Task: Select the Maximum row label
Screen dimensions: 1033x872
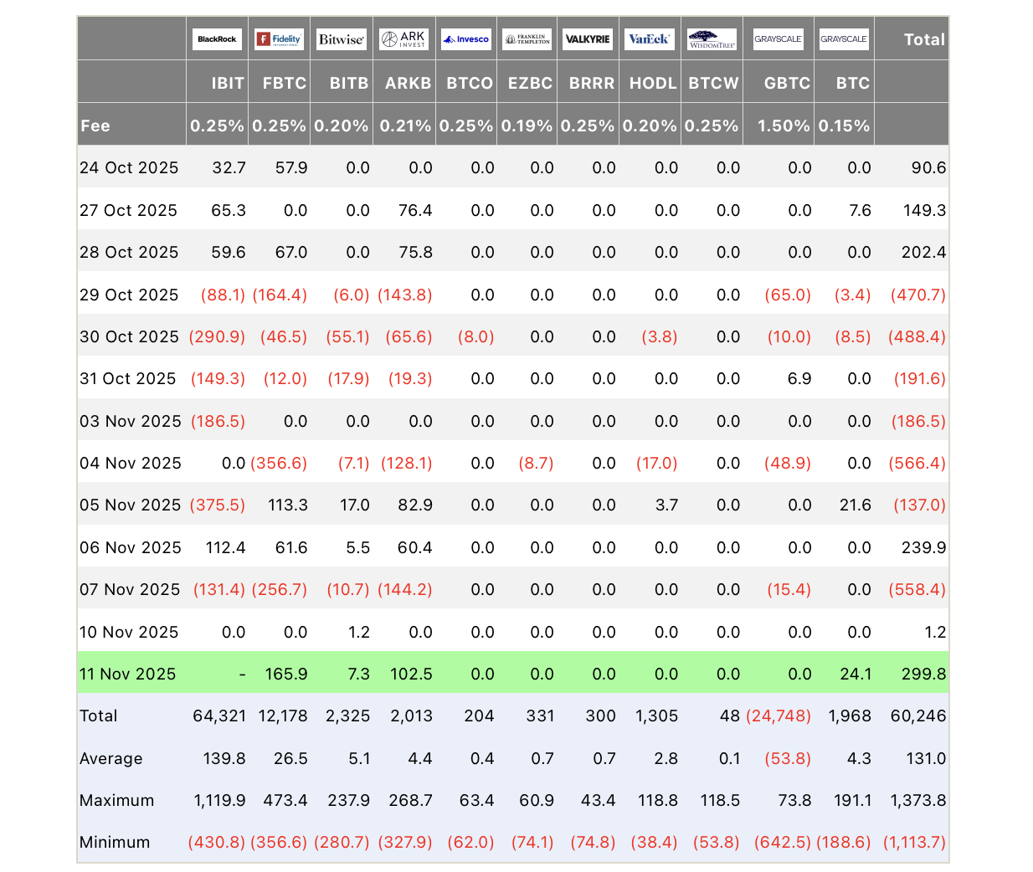Action: (x=116, y=800)
